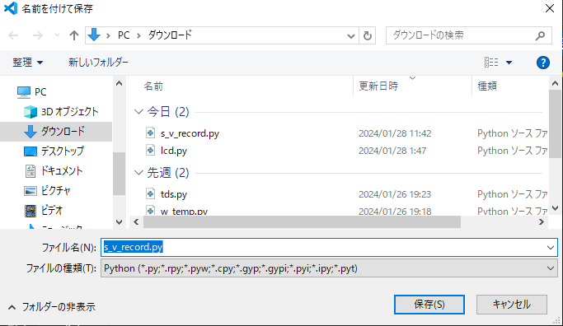This screenshot has height=326, width=563.
Task: Refresh the ダウンロード folder view
Action: (368, 36)
